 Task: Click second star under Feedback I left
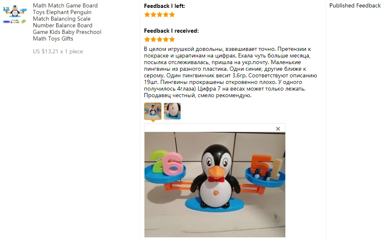pyautogui.click(x=153, y=14)
